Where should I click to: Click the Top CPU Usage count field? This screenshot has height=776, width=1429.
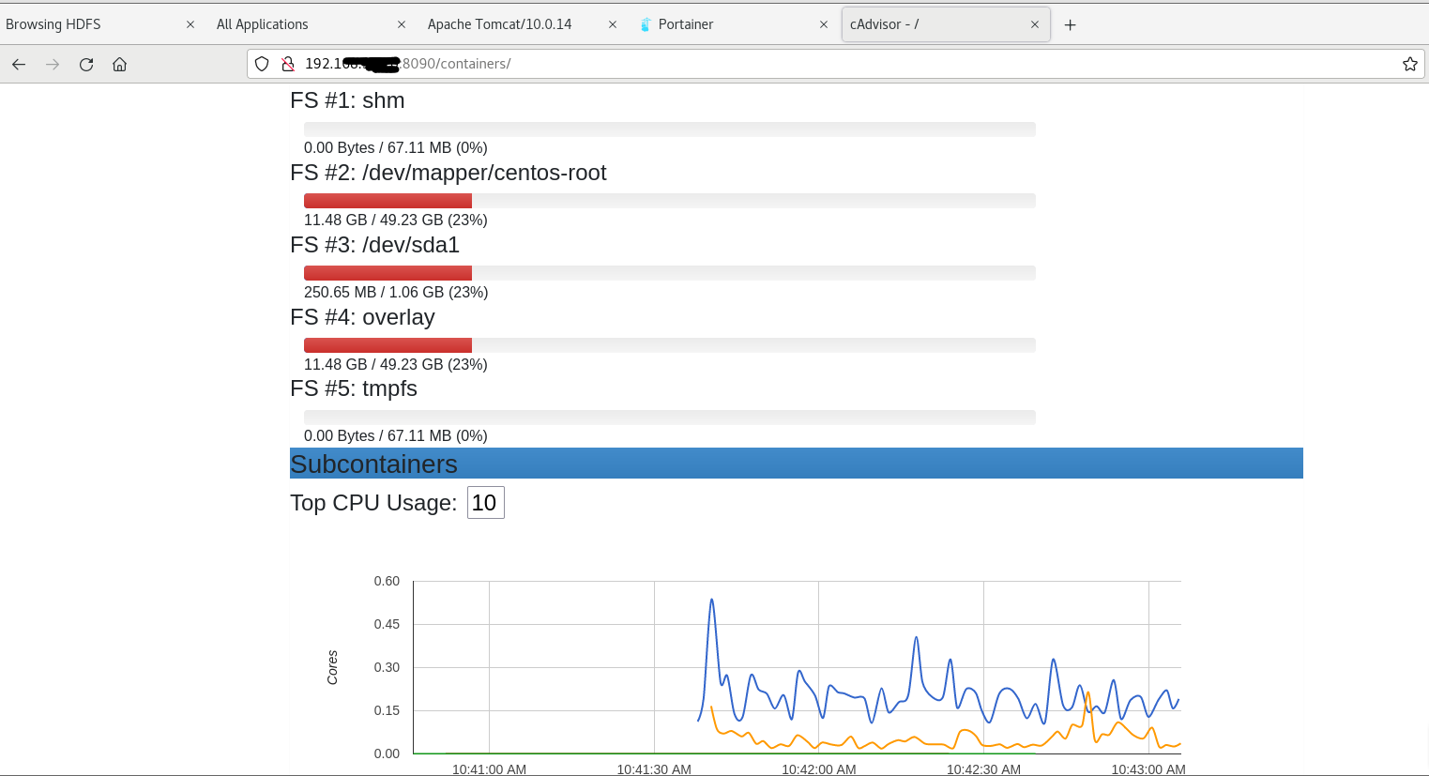click(x=485, y=502)
